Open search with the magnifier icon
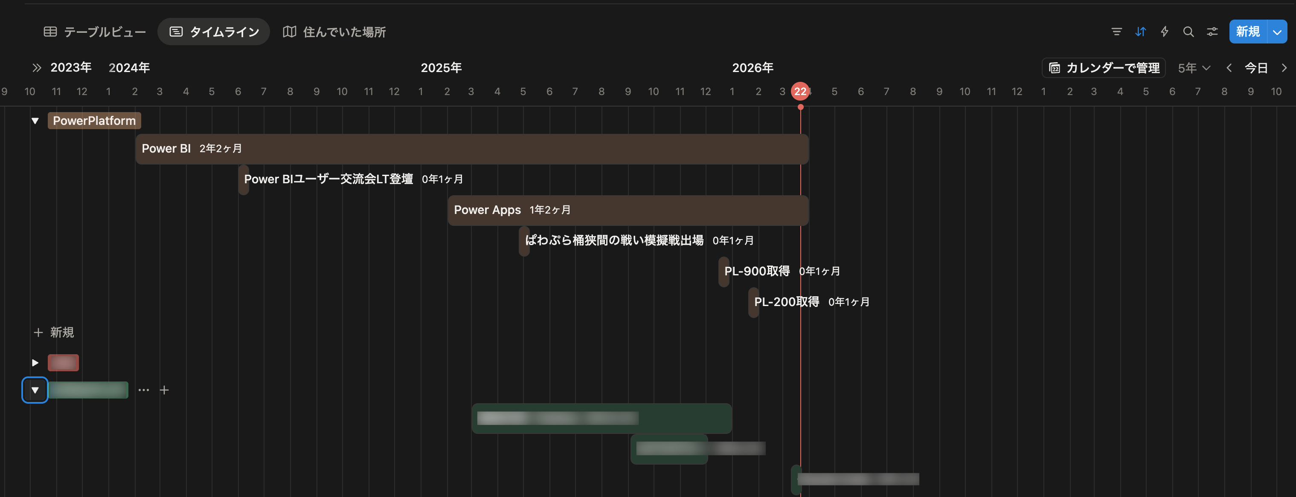 click(x=1188, y=32)
